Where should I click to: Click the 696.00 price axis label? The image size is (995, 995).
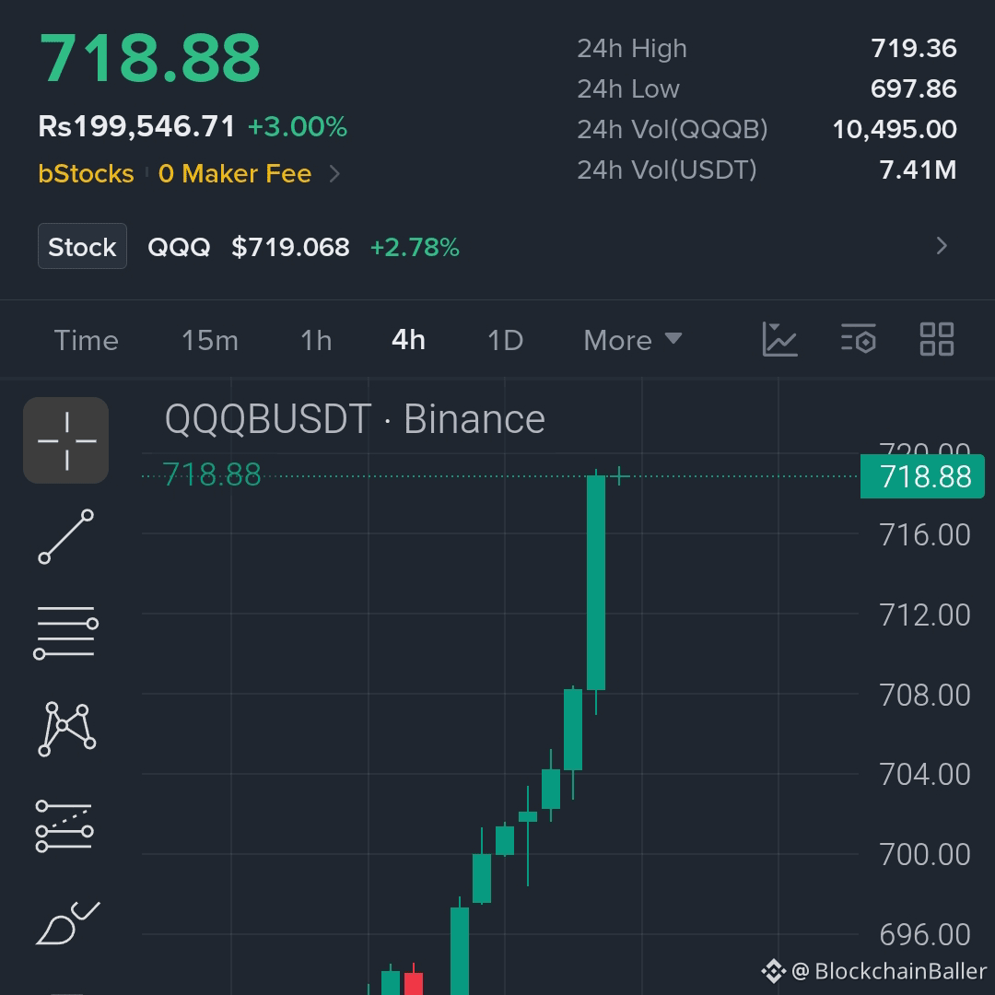coord(925,934)
